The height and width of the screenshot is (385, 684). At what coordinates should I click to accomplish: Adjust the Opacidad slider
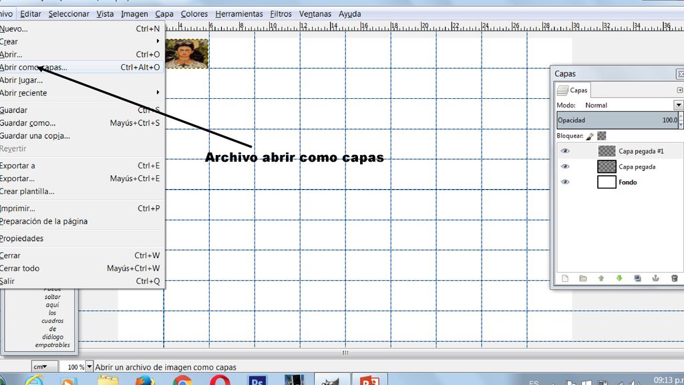coord(617,120)
